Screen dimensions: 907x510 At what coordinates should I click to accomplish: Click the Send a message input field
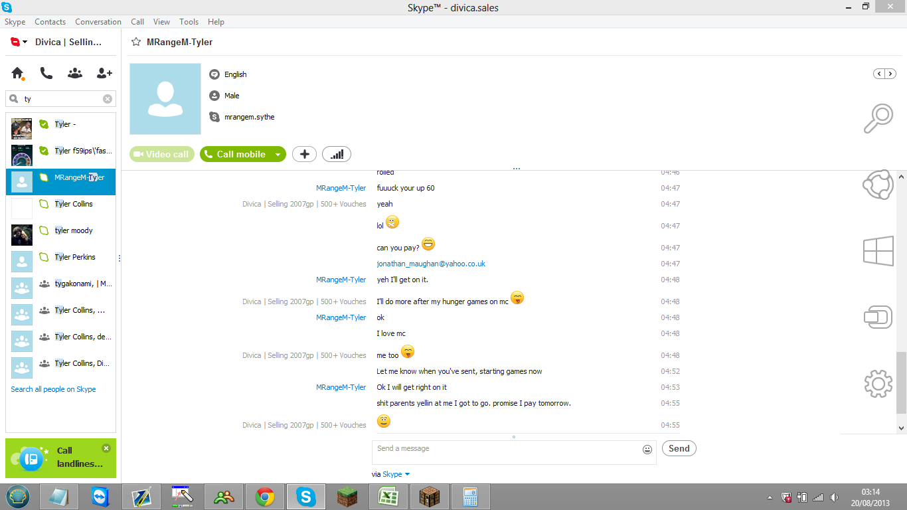click(514, 452)
